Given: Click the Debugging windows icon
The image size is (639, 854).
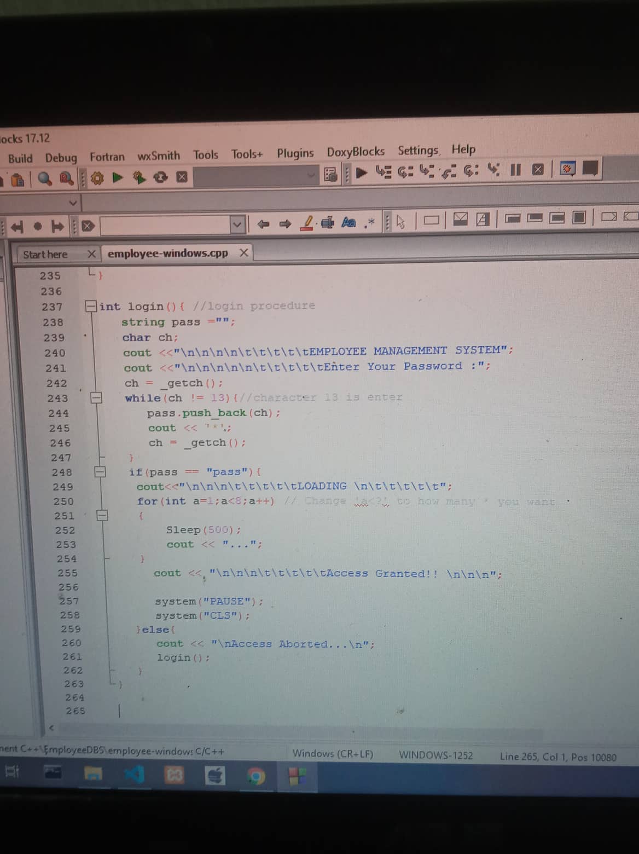Looking at the screenshot, I should [x=567, y=169].
